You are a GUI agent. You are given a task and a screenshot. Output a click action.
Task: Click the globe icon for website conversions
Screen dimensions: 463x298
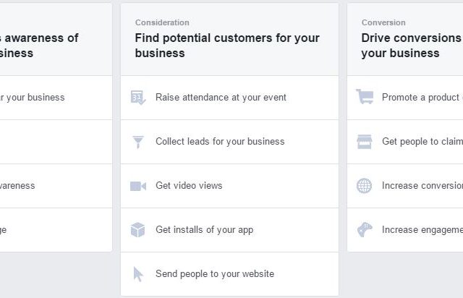pos(364,186)
